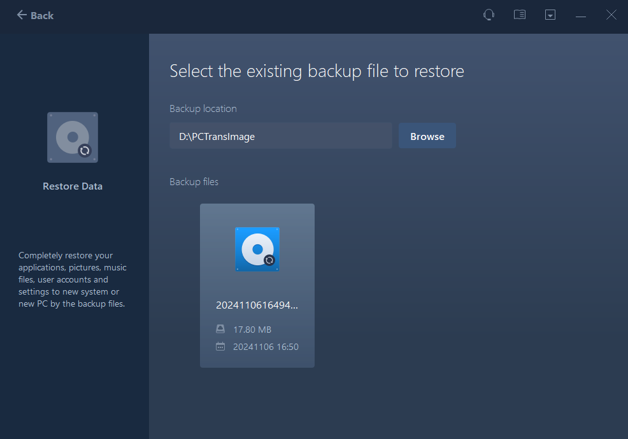Click the 17.80 MB size text
Viewport: 628px width, 439px height.
(252, 330)
